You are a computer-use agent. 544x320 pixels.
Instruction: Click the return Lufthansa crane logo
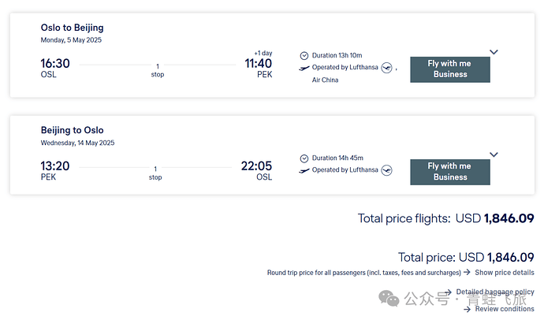(x=386, y=170)
